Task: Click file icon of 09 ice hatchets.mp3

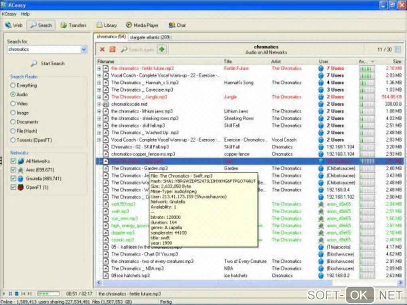Action: [x=106, y=275]
